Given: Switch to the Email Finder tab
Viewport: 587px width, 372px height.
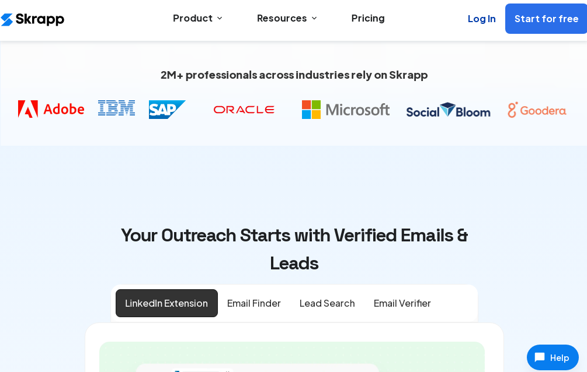Looking at the screenshot, I should tap(254, 303).
